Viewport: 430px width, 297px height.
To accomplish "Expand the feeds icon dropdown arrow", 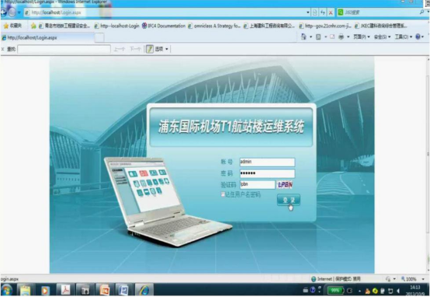I will [325, 37].
